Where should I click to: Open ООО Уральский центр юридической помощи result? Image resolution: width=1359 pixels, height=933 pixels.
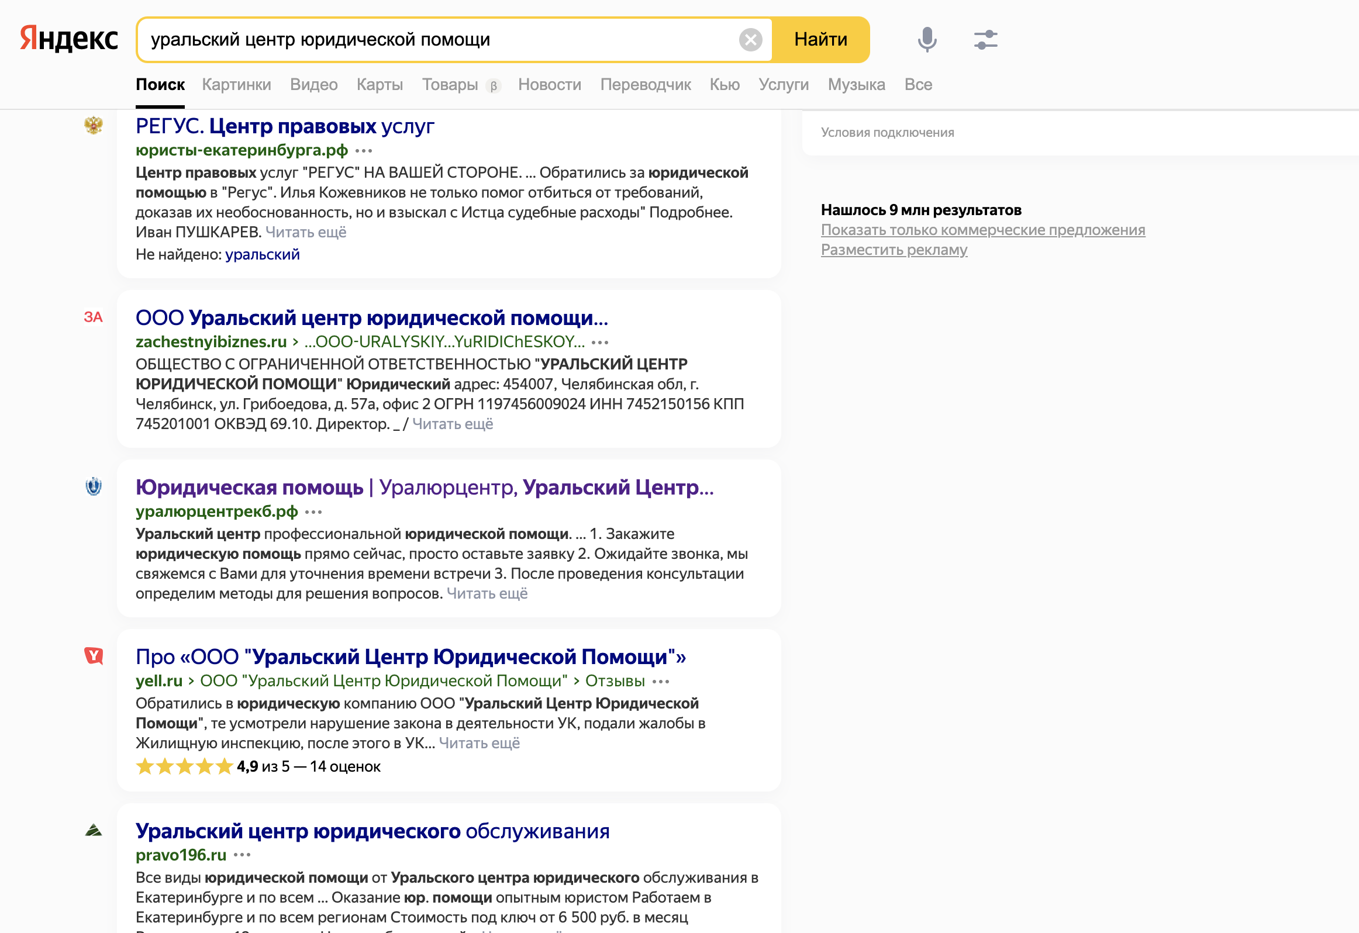click(372, 318)
